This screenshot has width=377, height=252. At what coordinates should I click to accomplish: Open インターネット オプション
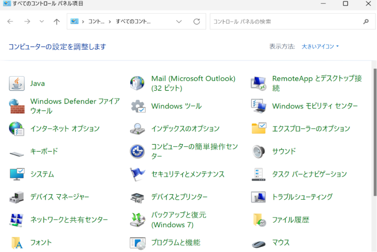[x=65, y=129]
